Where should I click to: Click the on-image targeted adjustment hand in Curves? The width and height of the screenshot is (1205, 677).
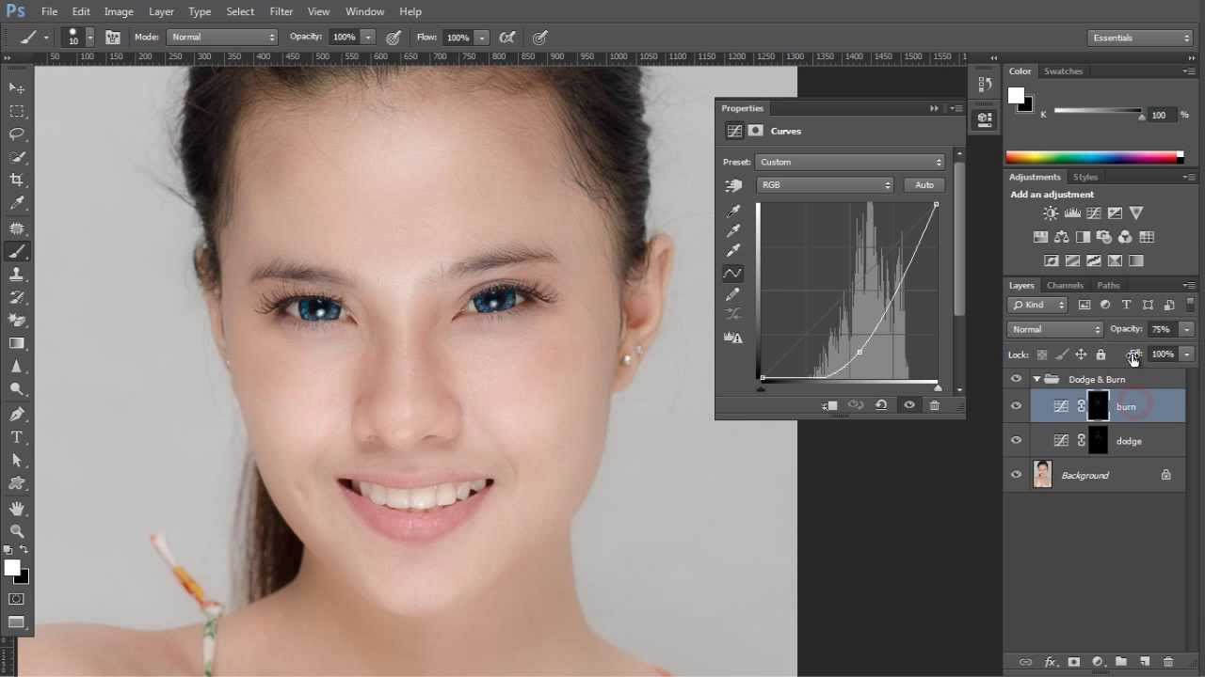point(733,185)
